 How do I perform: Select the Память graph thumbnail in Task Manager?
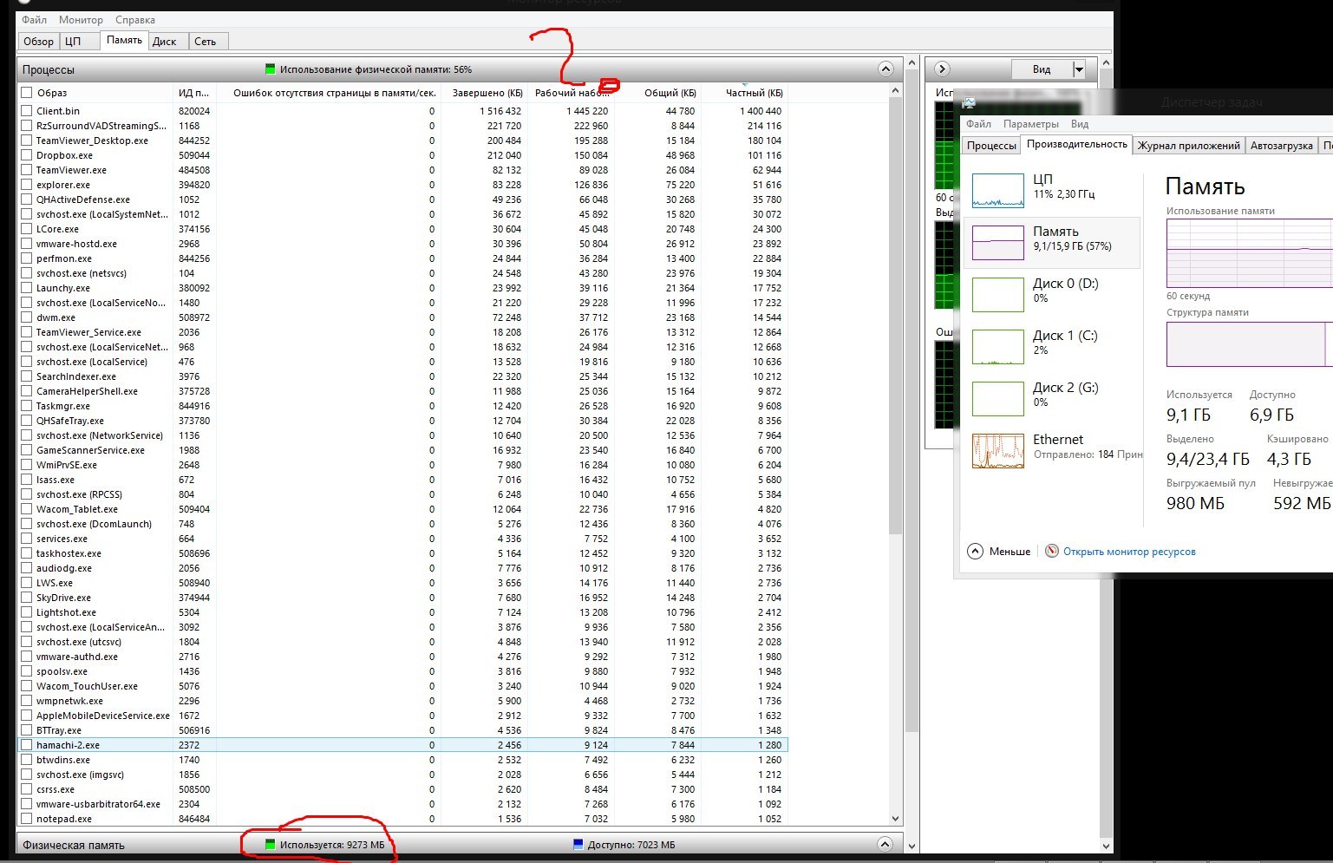[x=997, y=242]
